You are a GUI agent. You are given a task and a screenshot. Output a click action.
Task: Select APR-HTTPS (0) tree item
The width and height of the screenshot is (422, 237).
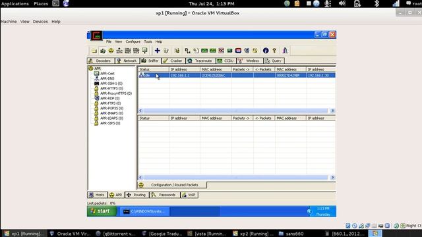[x=111, y=88]
